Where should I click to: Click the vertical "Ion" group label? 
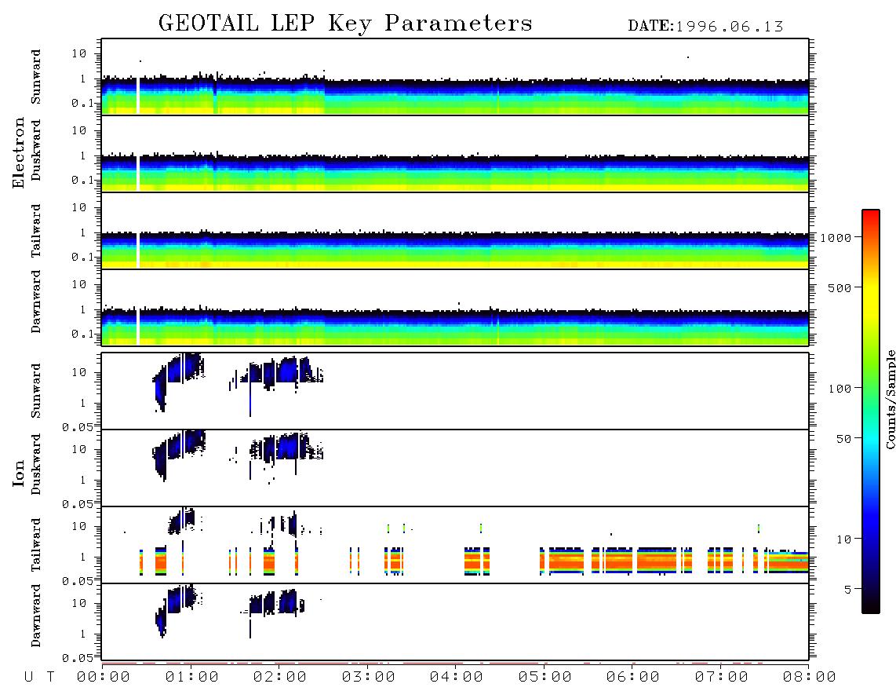[x=19, y=473]
